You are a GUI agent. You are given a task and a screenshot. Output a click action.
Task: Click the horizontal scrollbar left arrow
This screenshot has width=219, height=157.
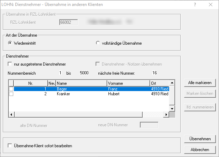[11, 114]
